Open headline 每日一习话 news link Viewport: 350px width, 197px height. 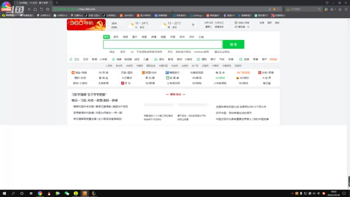[94, 101]
